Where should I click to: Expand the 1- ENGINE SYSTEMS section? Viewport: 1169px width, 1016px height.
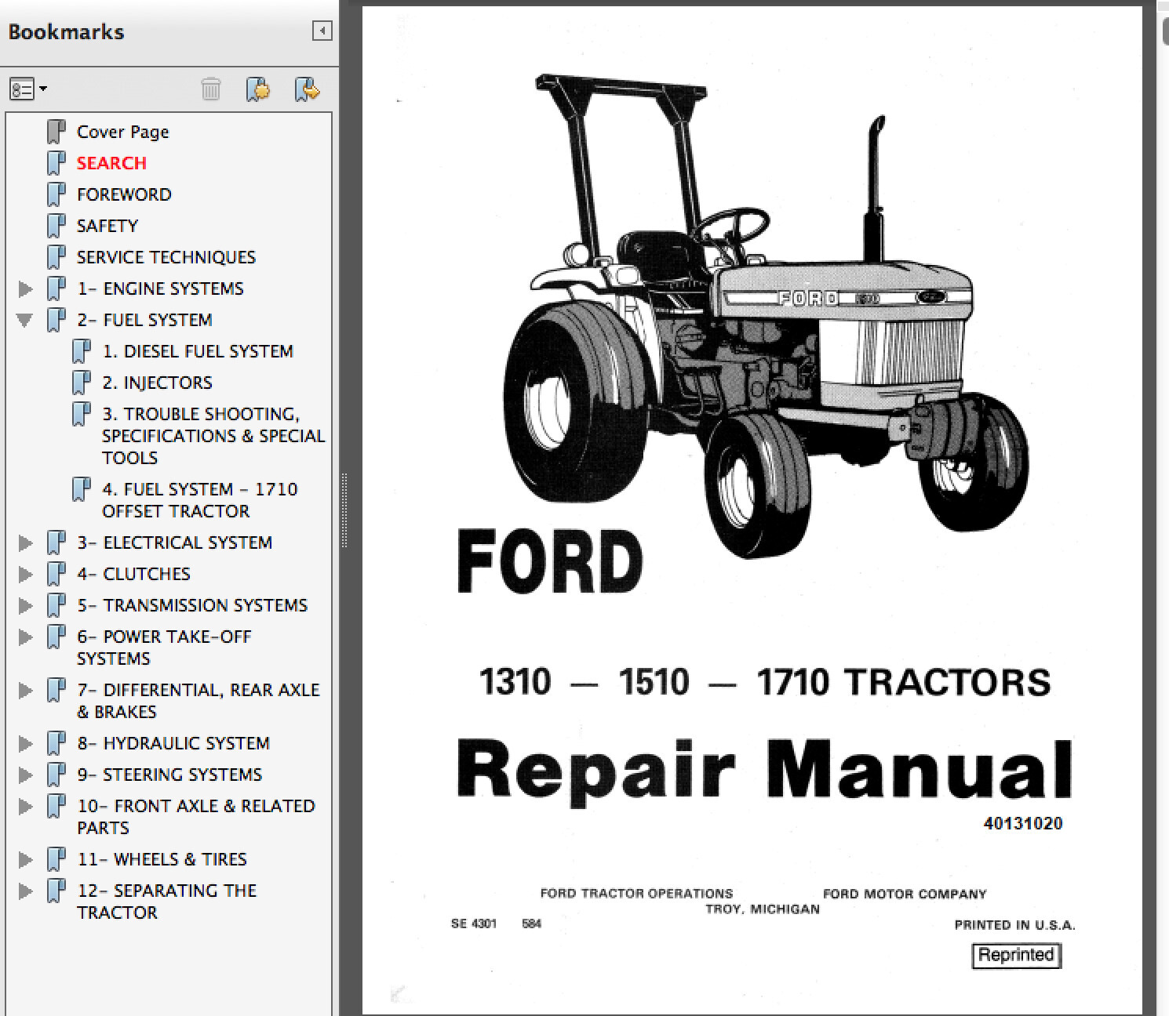pos(25,288)
